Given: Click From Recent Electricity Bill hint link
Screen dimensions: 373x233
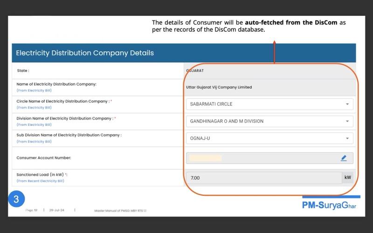Looking at the screenshot, I should 41,181.
